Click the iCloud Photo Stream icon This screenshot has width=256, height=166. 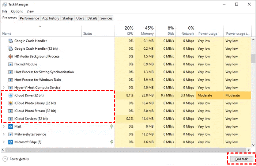click(10, 111)
